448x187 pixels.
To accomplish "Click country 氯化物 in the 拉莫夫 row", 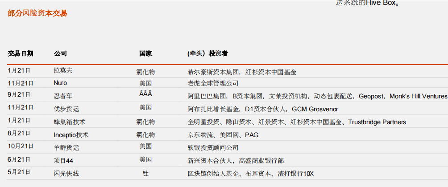I will click(145, 72).
